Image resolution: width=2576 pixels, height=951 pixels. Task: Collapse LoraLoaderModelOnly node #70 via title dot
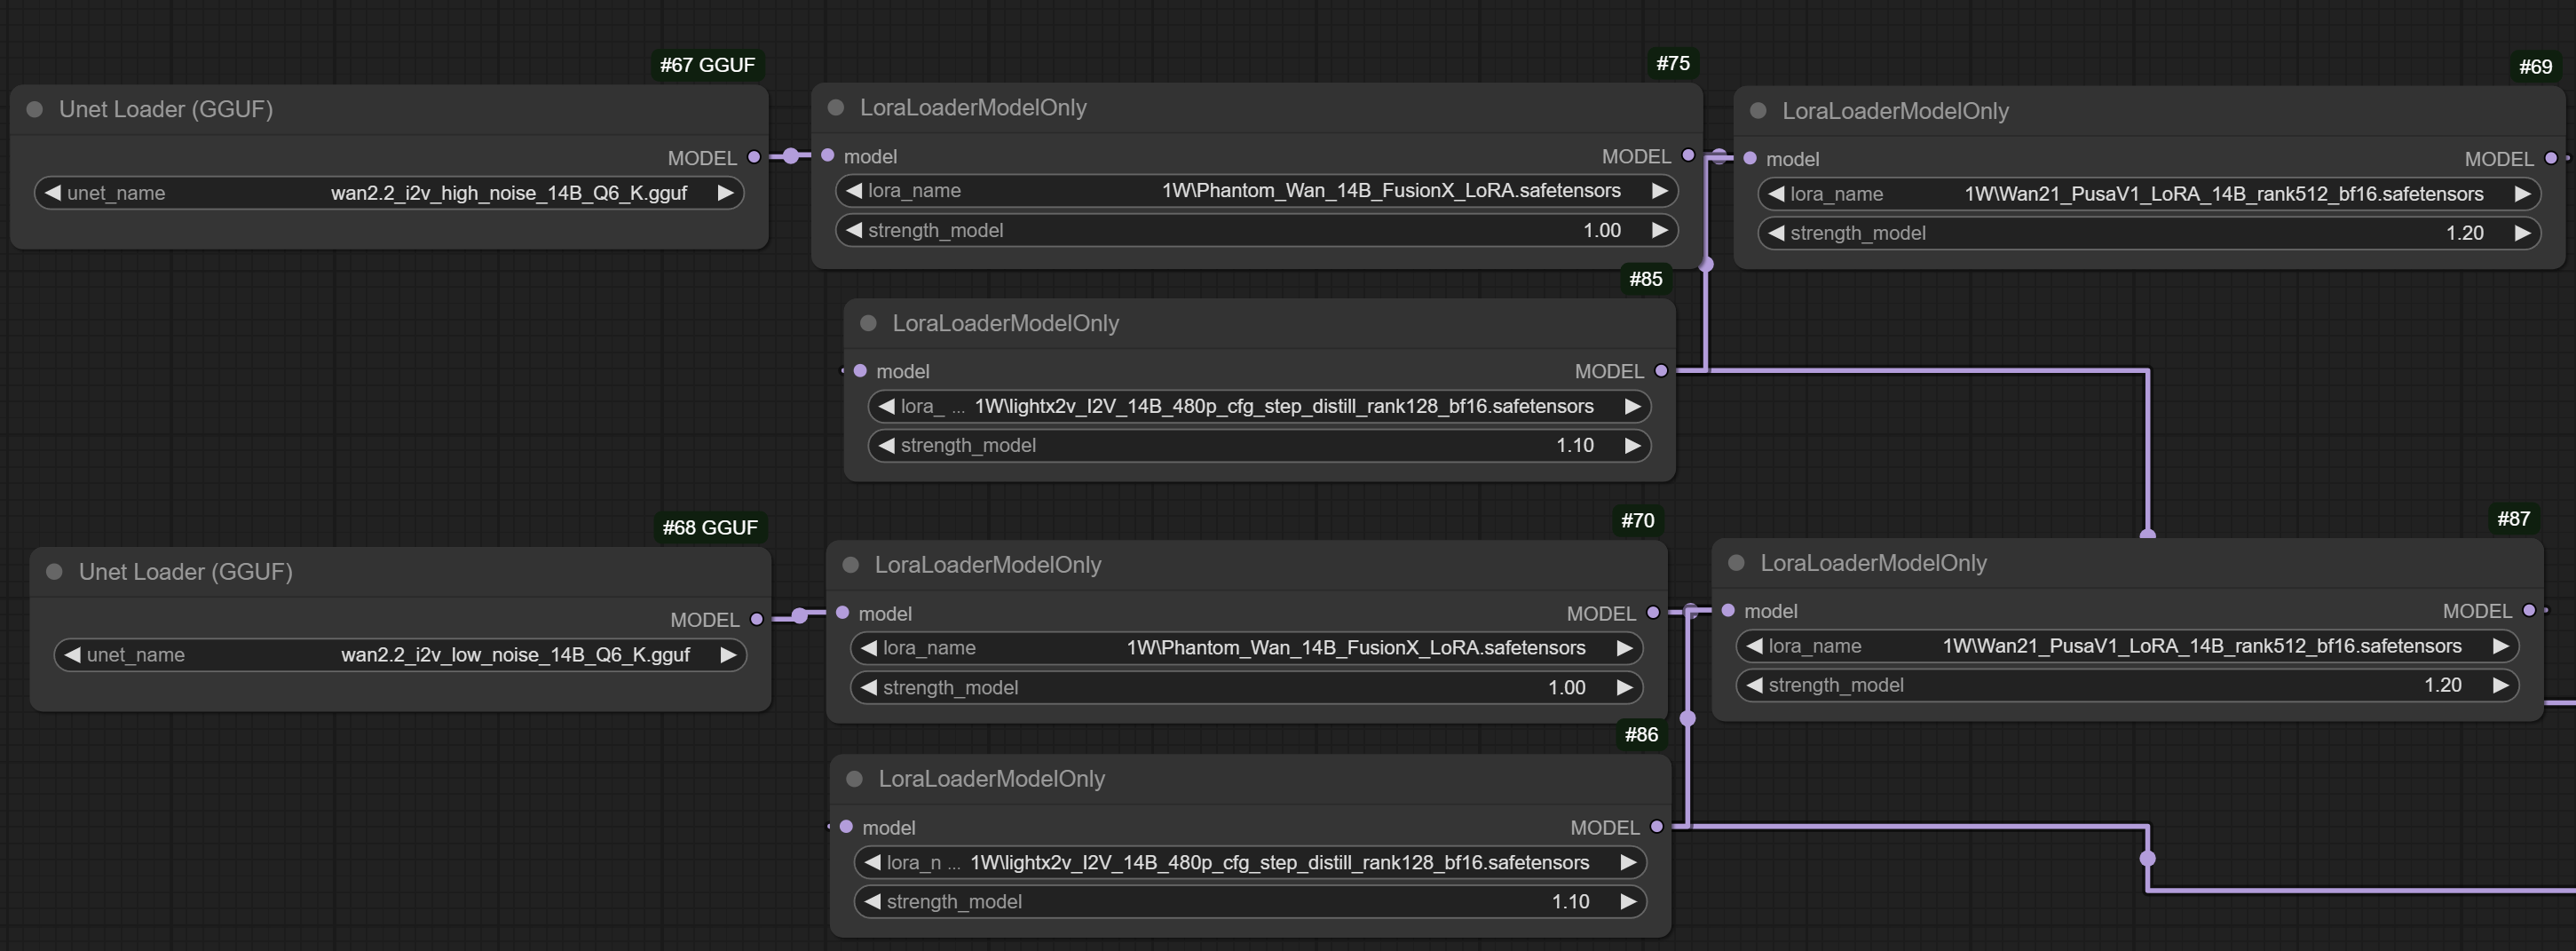click(x=851, y=564)
